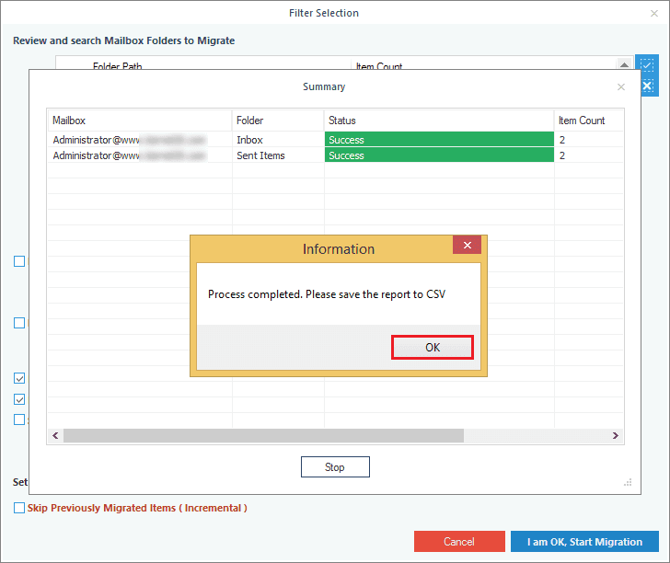Image resolution: width=670 pixels, height=563 pixels.
Task: Click OK in the Information dialog
Action: pos(432,348)
